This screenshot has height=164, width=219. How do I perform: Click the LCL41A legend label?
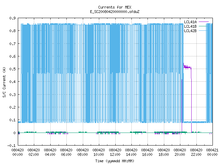[x=190, y=22]
